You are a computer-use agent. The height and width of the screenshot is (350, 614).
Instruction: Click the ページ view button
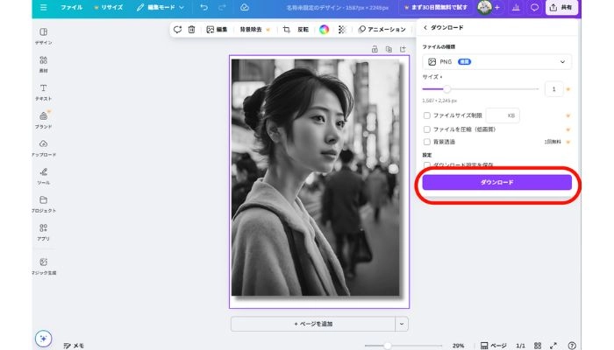click(x=493, y=346)
